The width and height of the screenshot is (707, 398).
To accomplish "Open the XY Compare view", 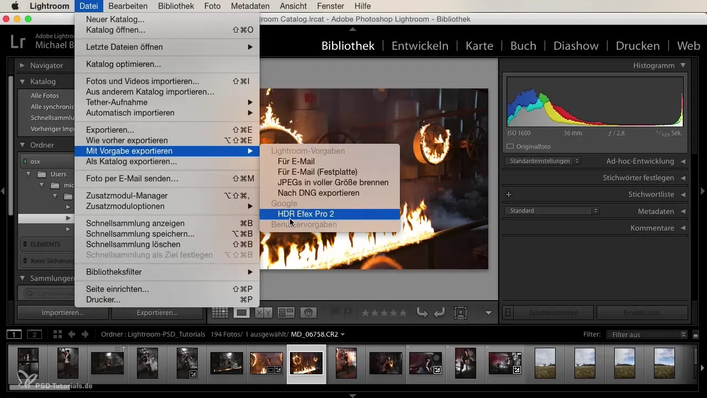I will pos(263,313).
